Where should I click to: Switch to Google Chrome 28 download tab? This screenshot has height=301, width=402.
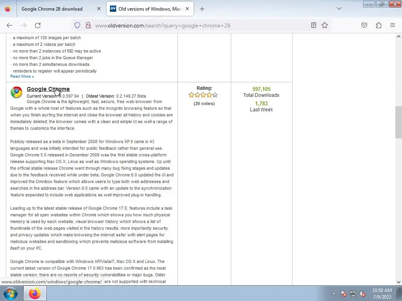[52, 9]
